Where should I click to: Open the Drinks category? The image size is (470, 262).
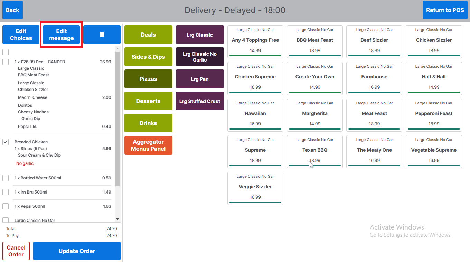148,123
